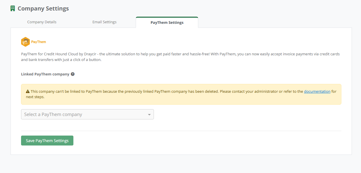Click the PayThem for Credit Hound Cloud description paragraph
Screen dimensions: 361x173
[180, 57]
